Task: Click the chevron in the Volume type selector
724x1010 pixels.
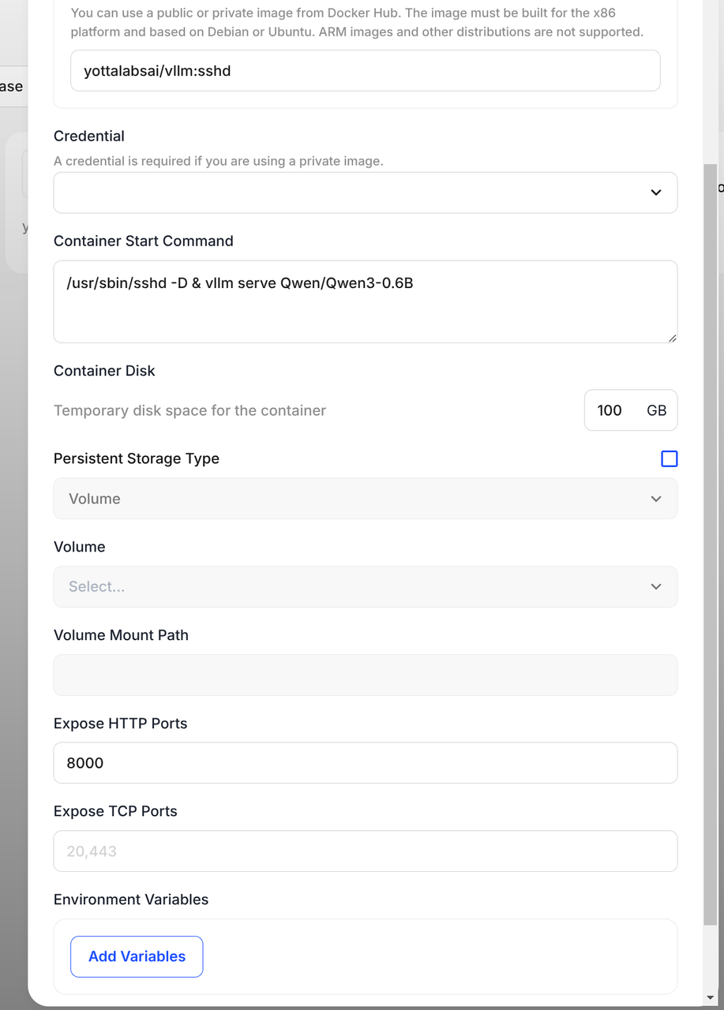Action: (655, 499)
